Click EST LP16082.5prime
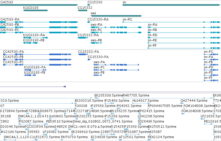The width and height of the screenshot is (221, 141). point(56,132)
